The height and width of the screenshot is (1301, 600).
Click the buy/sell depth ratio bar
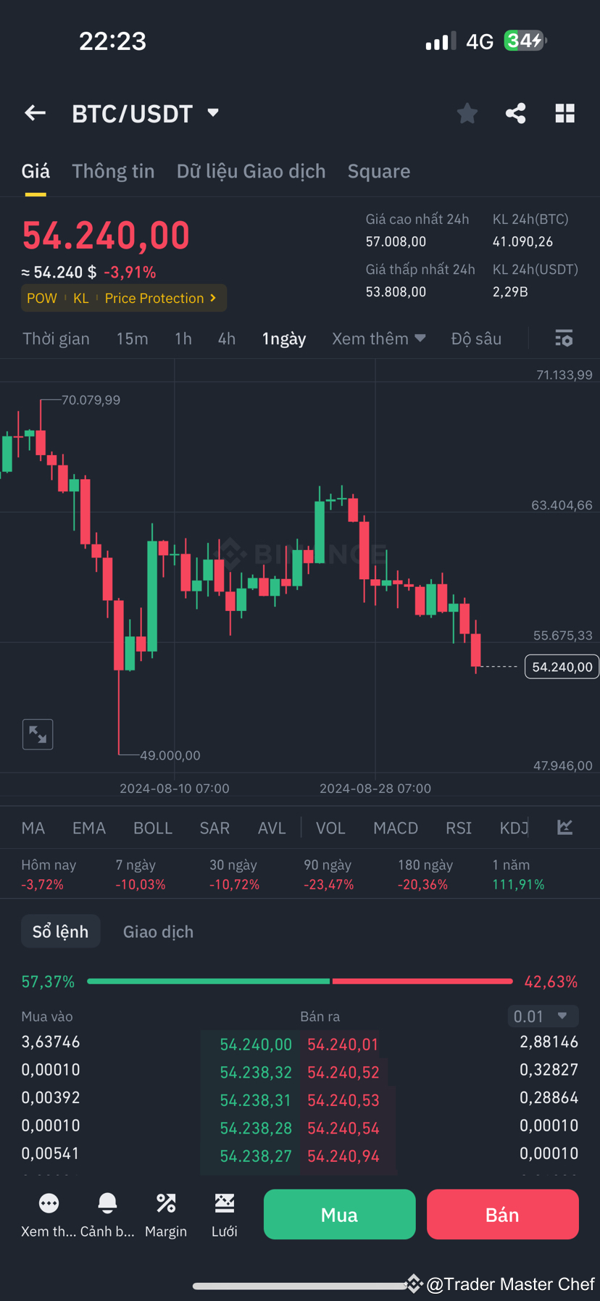coord(300,981)
